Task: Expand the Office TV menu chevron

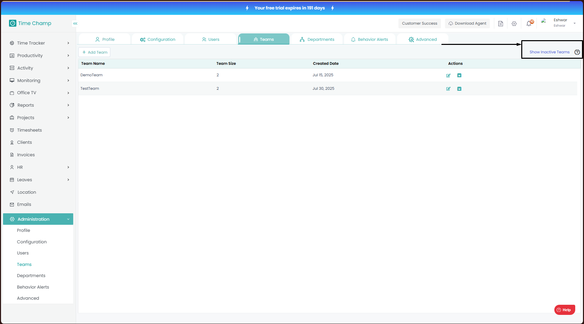Action: (x=68, y=93)
